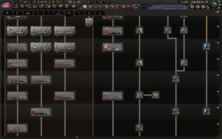
Task: Pick the rocket III technology icon
Action: pyautogui.click(x=139, y=30)
